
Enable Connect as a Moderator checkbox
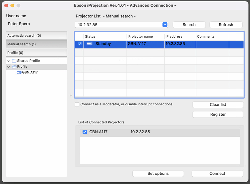(77, 104)
